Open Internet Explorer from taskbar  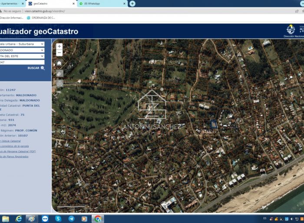19,219
